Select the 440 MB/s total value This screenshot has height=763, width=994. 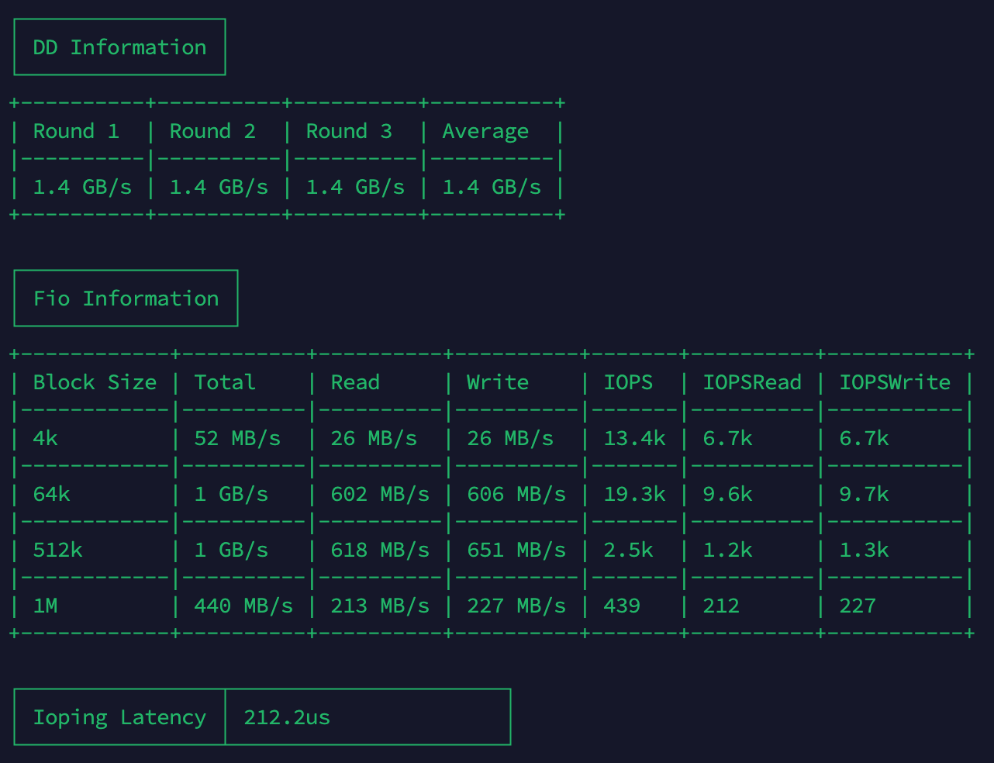click(243, 606)
